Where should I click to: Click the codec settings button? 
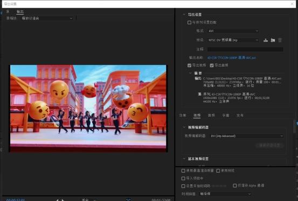(269, 145)
